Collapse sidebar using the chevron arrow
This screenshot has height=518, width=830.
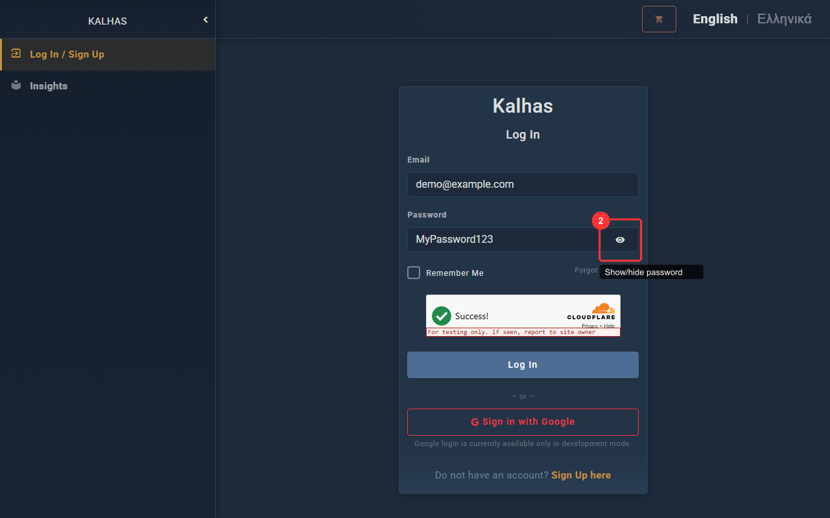point(206,20)
